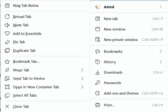Click the pushpin icon next to Pin Tab

pyautogui.click(x=7, y=42)
